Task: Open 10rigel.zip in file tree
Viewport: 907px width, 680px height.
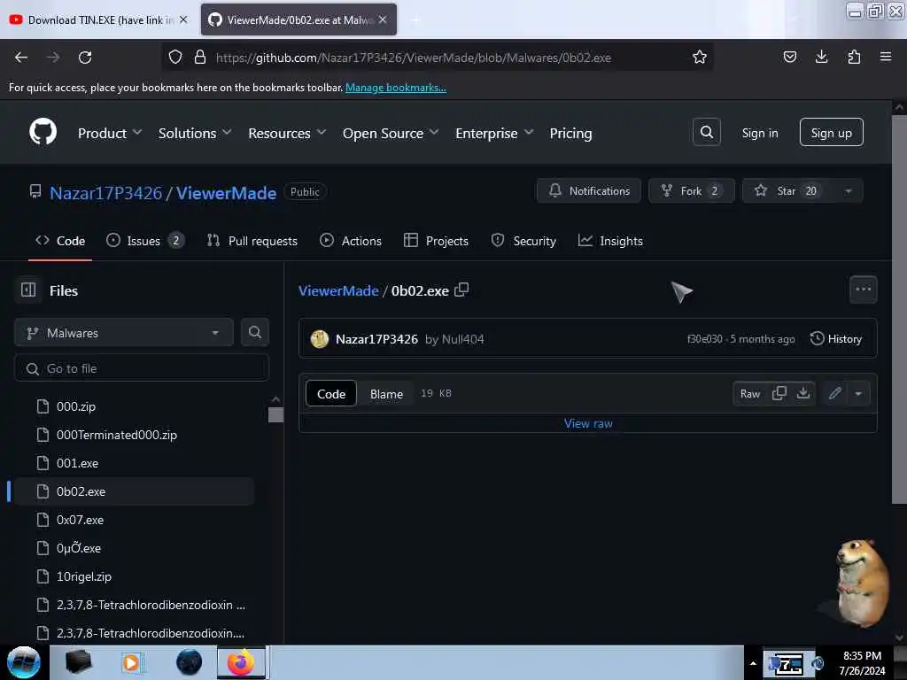Action: [x=84, y=576]
